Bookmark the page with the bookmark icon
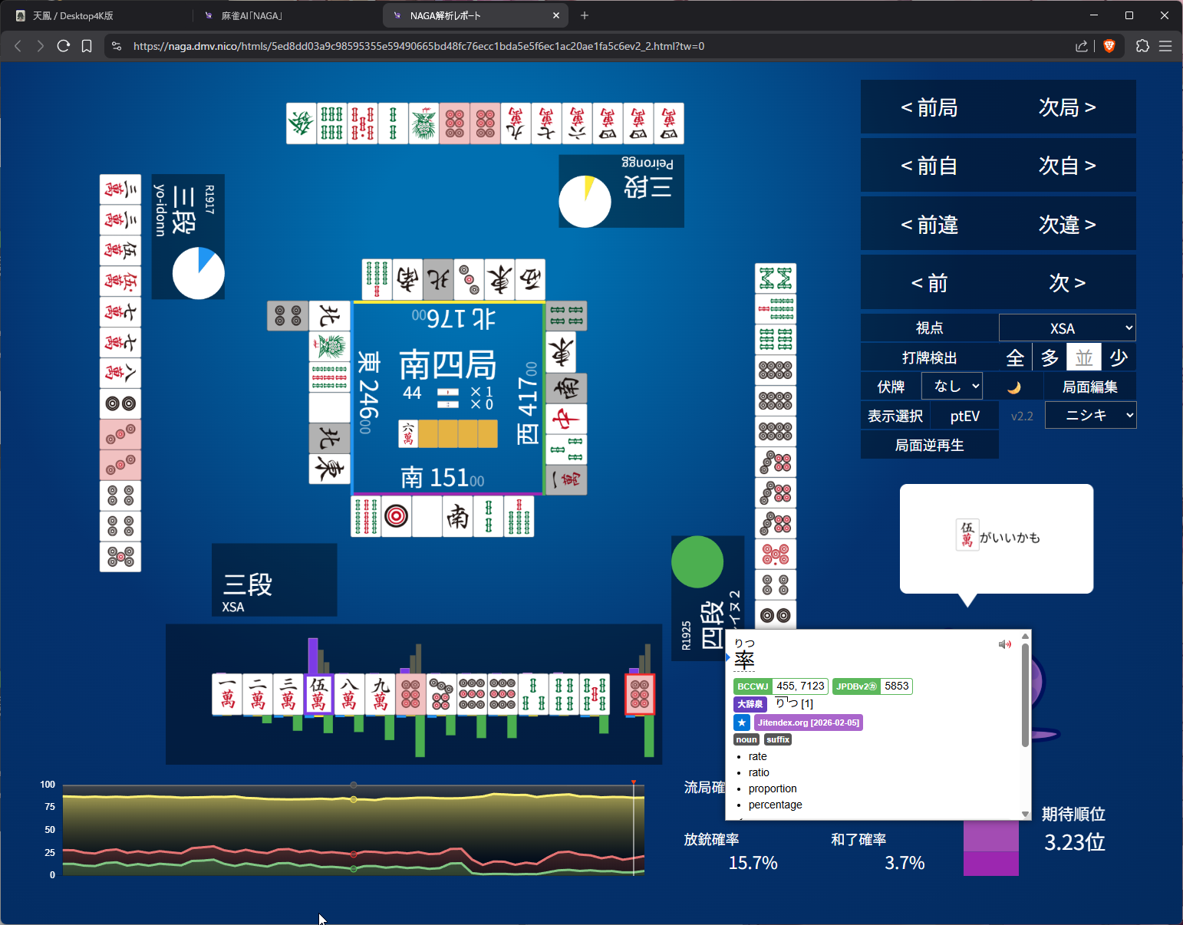Viewport: 1183px width, 925px height. pyautogui.click(x=87, y=46)
